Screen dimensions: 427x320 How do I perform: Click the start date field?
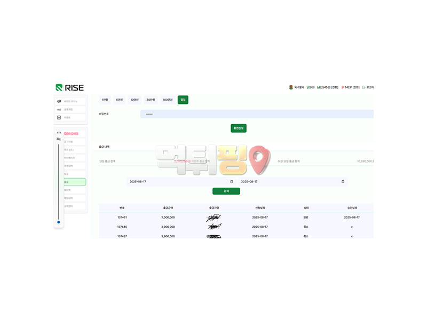click(181, 181)
